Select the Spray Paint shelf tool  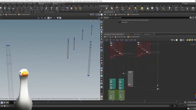point(47,9)
